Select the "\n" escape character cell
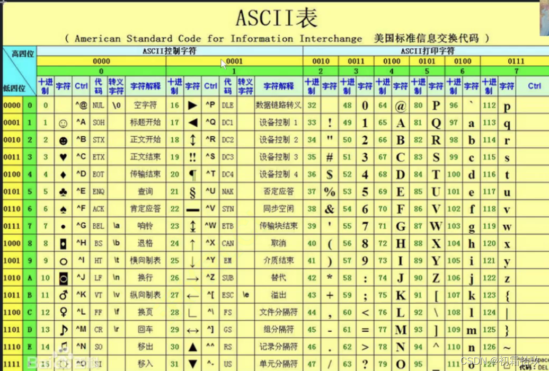The height and width of the screenshot is (371, 549). pyautogui.click(x=116, y=278)
